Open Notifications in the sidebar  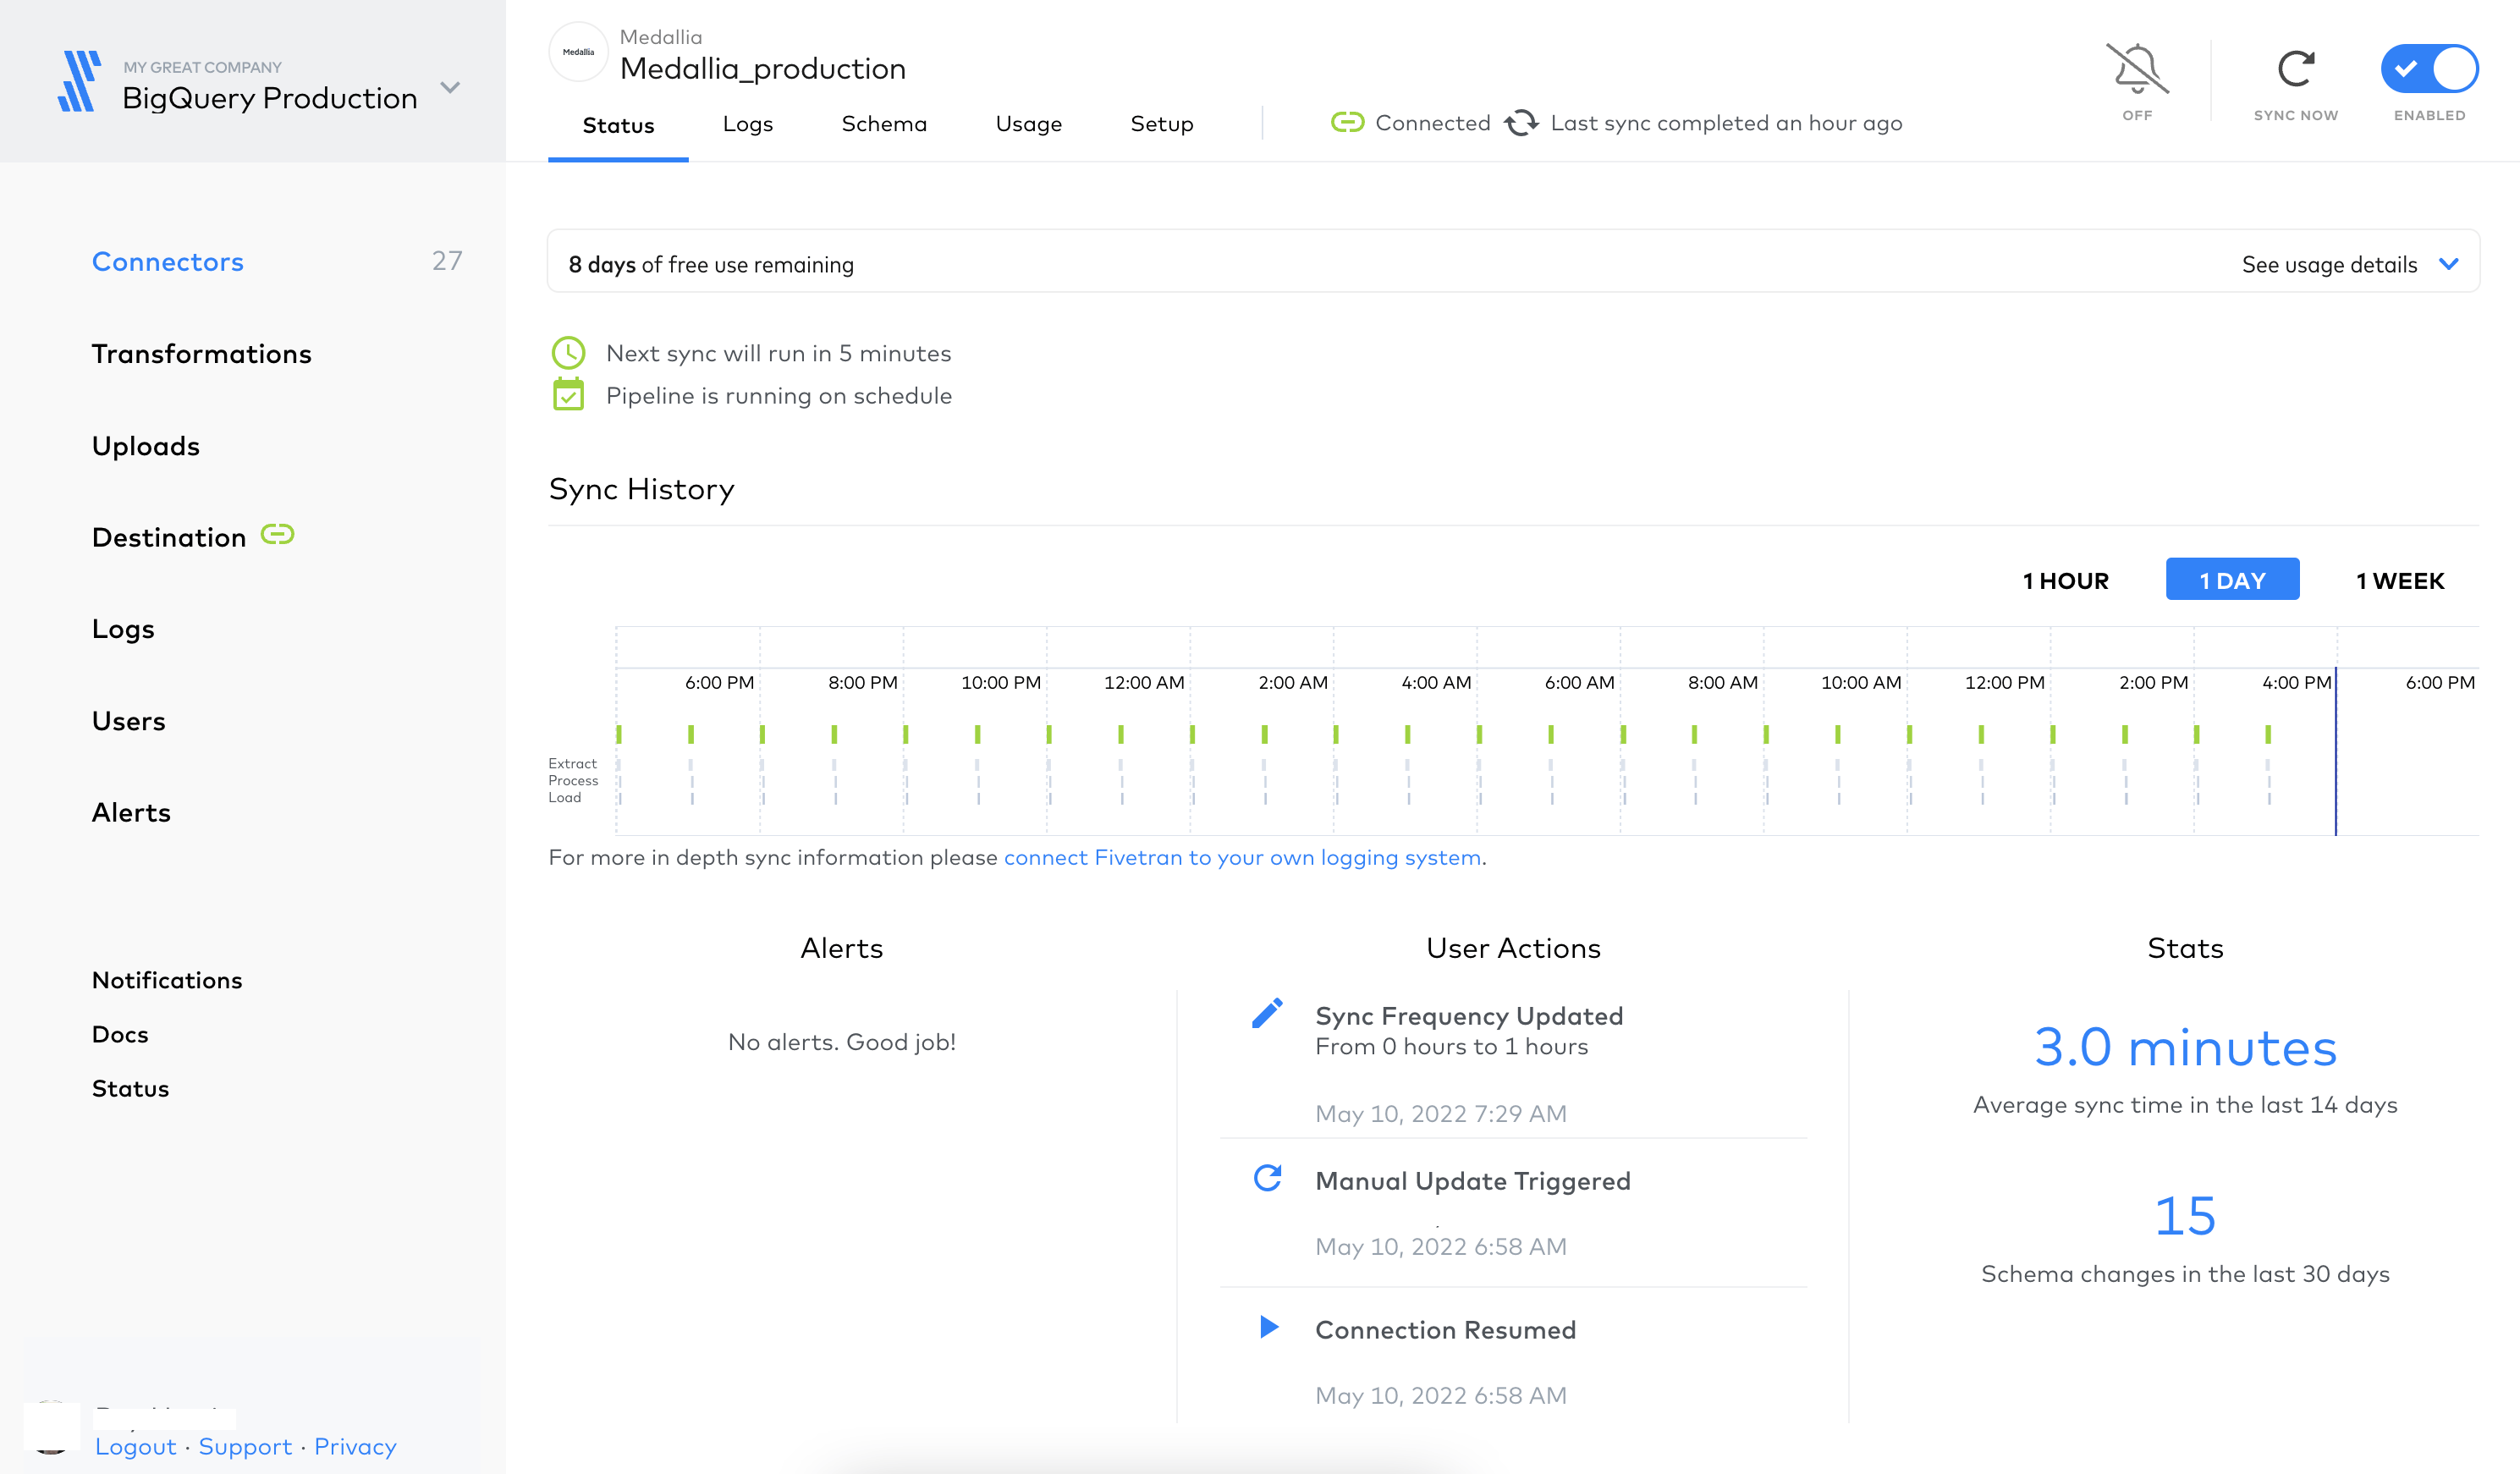pyautogui.click(x=167, y=980)
